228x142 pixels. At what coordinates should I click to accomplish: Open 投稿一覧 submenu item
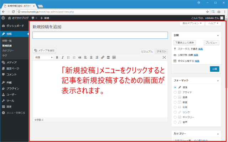pyautogui.click(x=7, y=41)
